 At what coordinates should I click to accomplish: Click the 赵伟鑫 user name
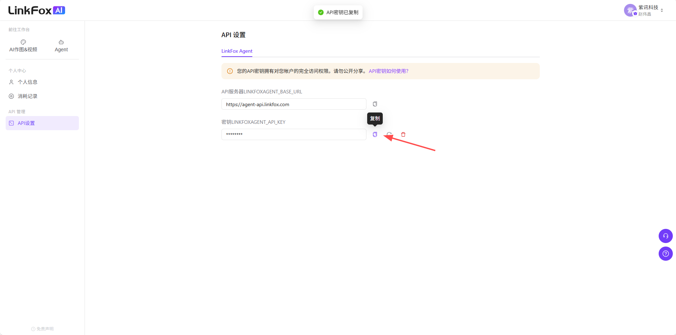(645, 14)
